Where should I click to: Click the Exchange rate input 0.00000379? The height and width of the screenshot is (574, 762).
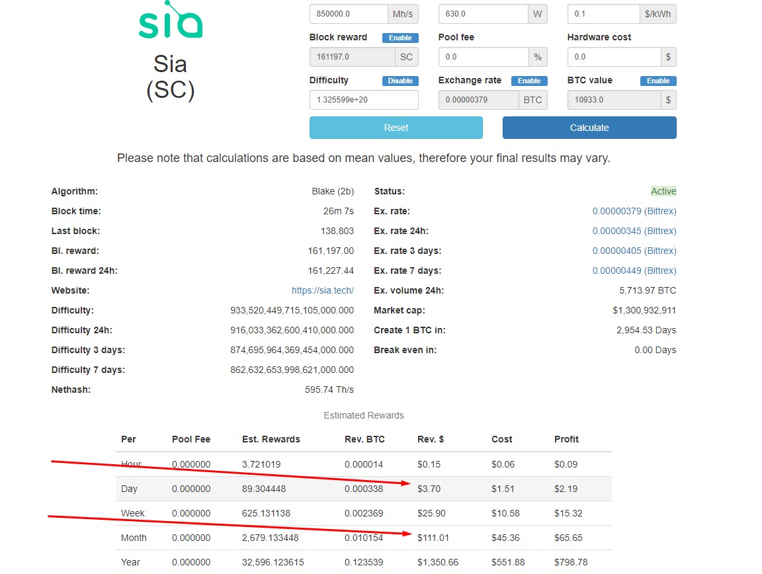coord(479,100)
